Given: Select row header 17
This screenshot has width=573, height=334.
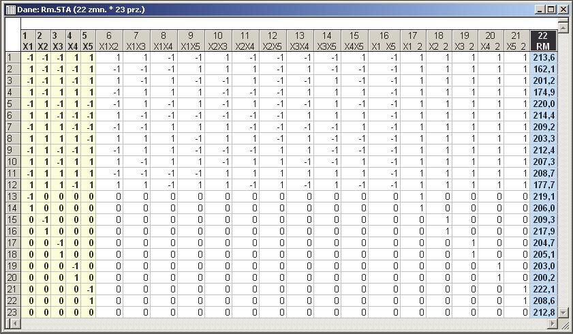Looking at the screenshot, I should [x=13, y=243].
